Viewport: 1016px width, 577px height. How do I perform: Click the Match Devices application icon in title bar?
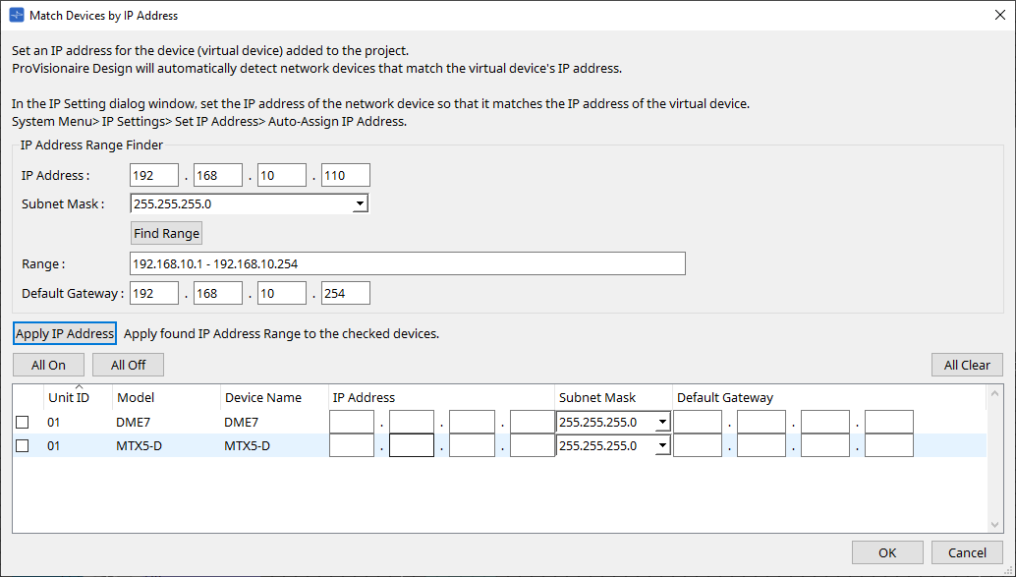click(16, 15)
